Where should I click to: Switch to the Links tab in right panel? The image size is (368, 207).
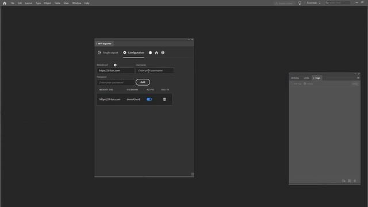point(306,78)
